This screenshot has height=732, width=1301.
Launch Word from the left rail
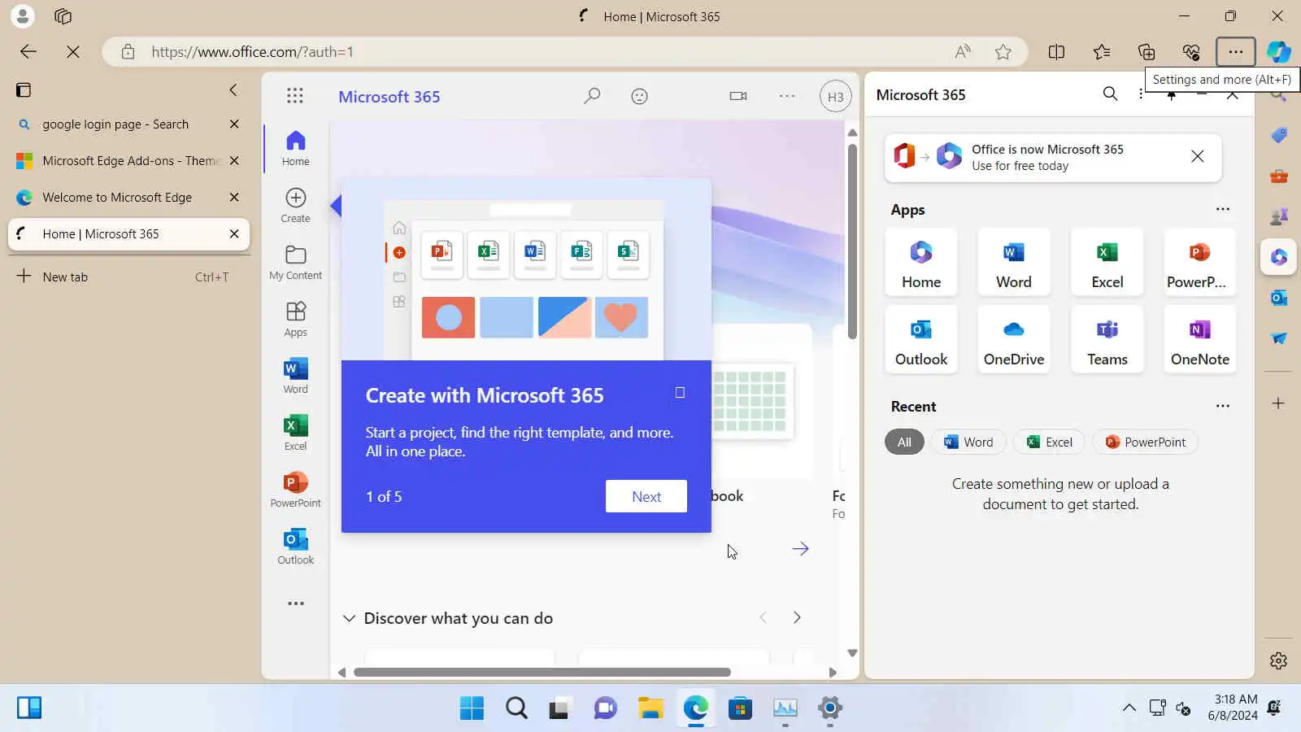tap(296, 376)
